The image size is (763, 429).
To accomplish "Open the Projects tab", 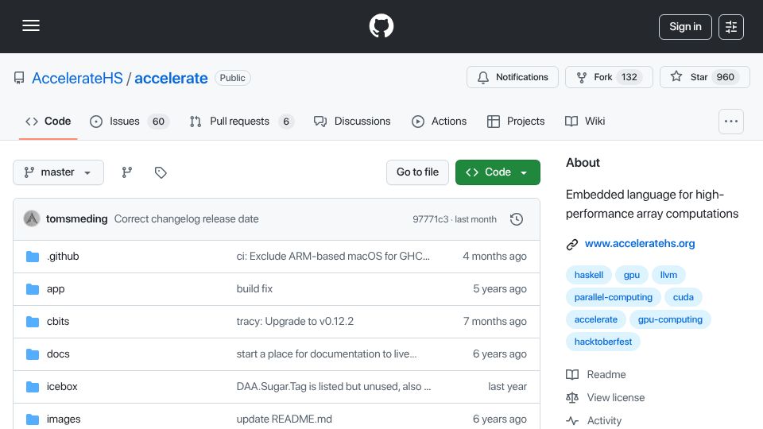I will (x=516, y=121).
